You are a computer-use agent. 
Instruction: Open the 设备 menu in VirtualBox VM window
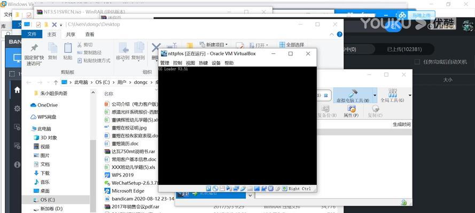click(x=216, y=63)
